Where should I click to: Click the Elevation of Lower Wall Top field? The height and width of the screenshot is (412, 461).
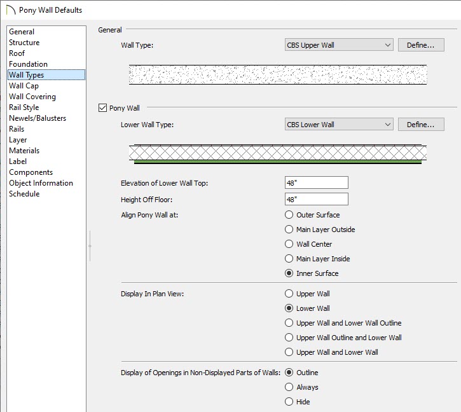point(317,182)
